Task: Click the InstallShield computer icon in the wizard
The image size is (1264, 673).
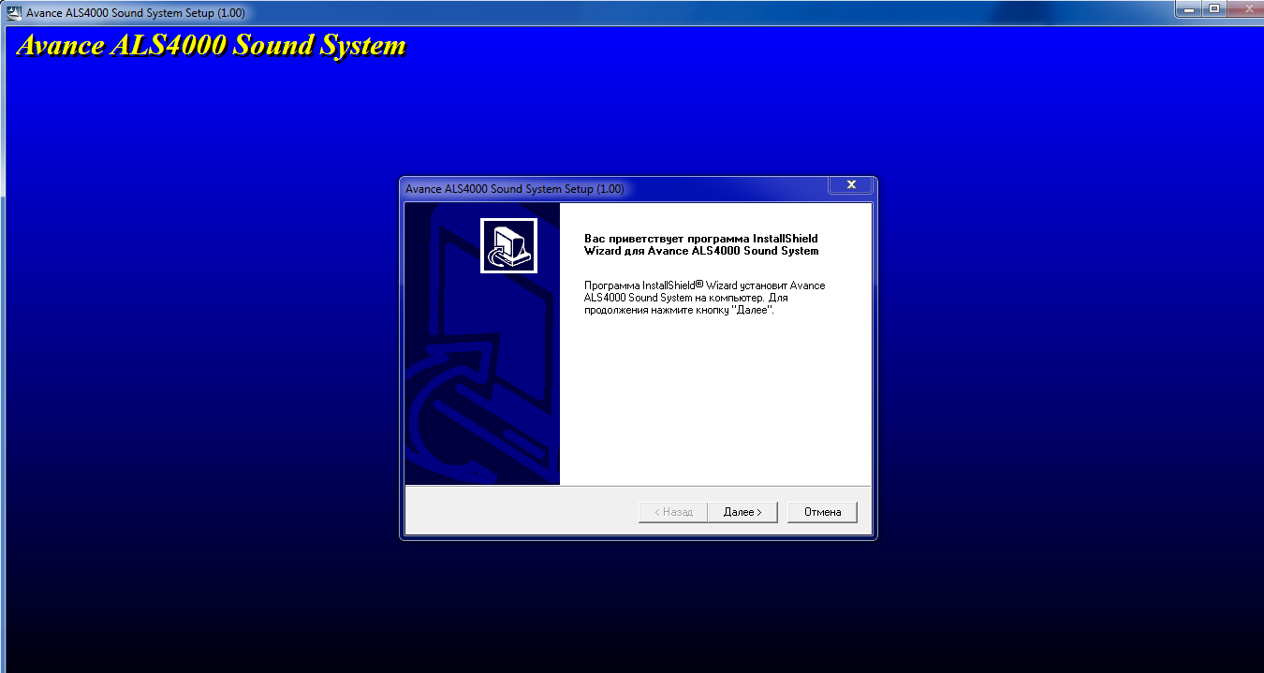Action: click(508, 246)
